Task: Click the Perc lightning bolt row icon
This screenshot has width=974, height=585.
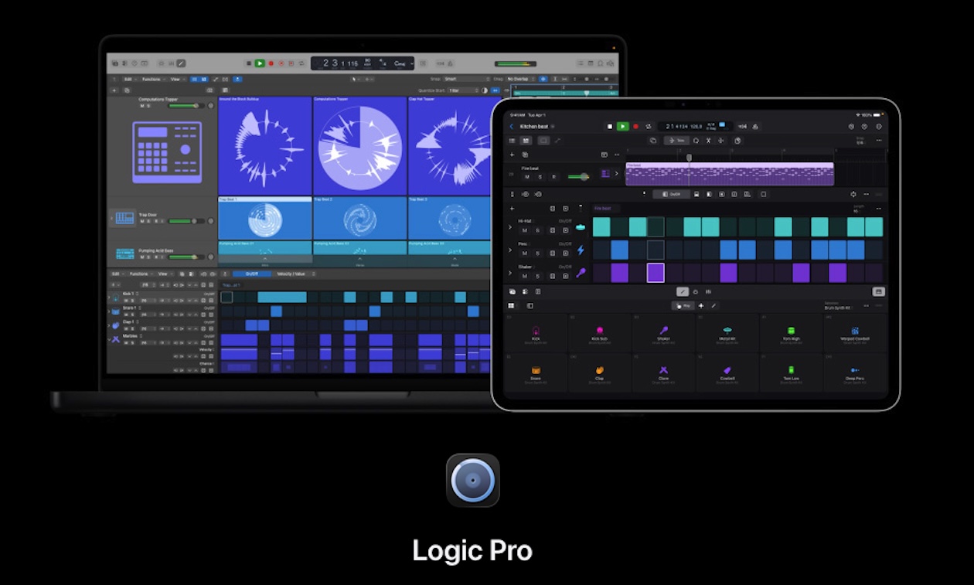Action: tap(581, 250)
